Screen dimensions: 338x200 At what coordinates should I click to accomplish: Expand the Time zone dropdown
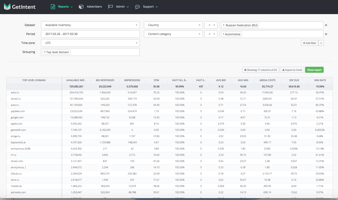tap(90, 43)
